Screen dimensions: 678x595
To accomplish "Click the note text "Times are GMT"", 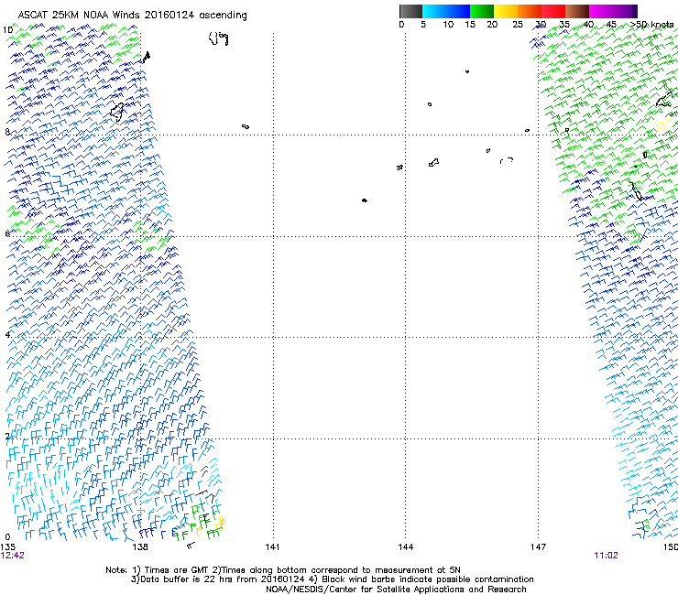I will coord(177,570).
